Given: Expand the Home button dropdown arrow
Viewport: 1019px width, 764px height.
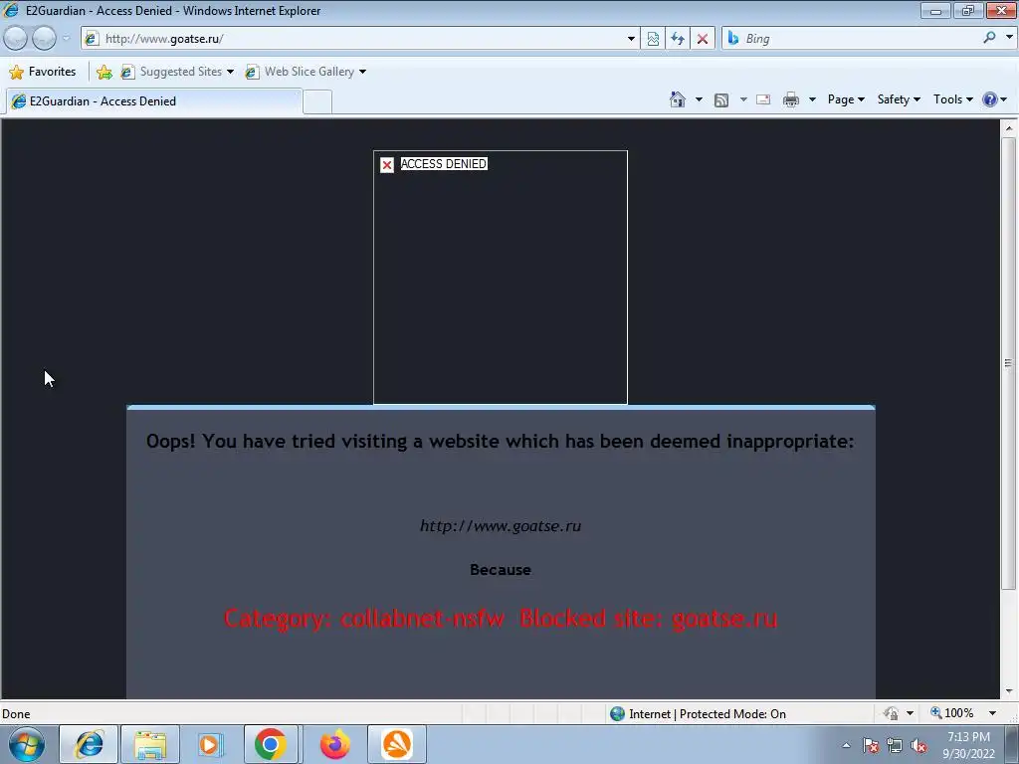Looking at the screenshot, I should click(x=699, y=99).
